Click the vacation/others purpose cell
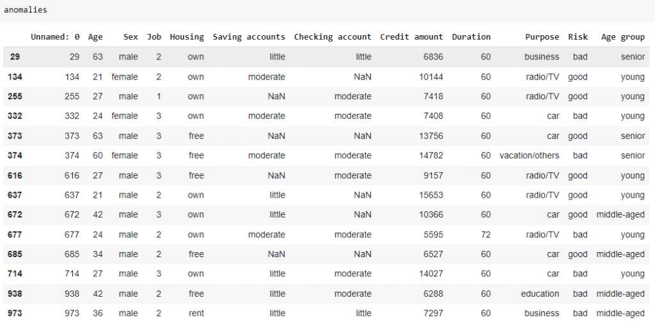Screen dimensions: 655x325 click(529, 155)
